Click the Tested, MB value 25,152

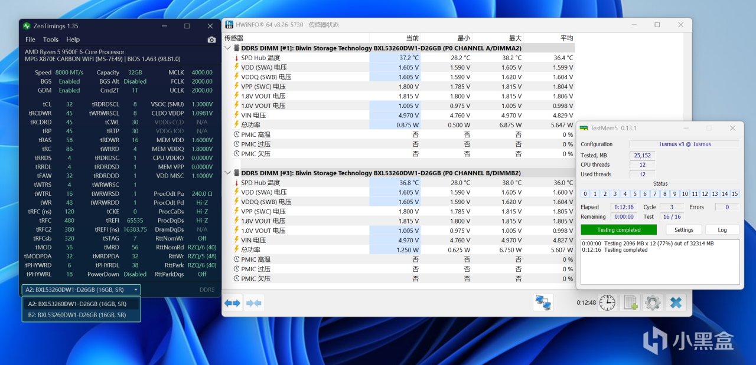pyautogui.click(x=641, y=155)
